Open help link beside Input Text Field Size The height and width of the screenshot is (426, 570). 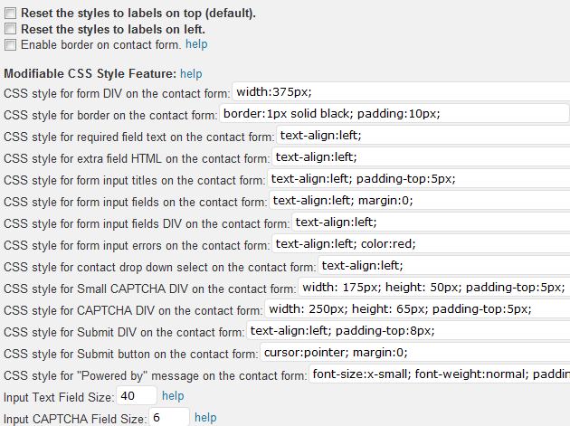tap(173, 396)
